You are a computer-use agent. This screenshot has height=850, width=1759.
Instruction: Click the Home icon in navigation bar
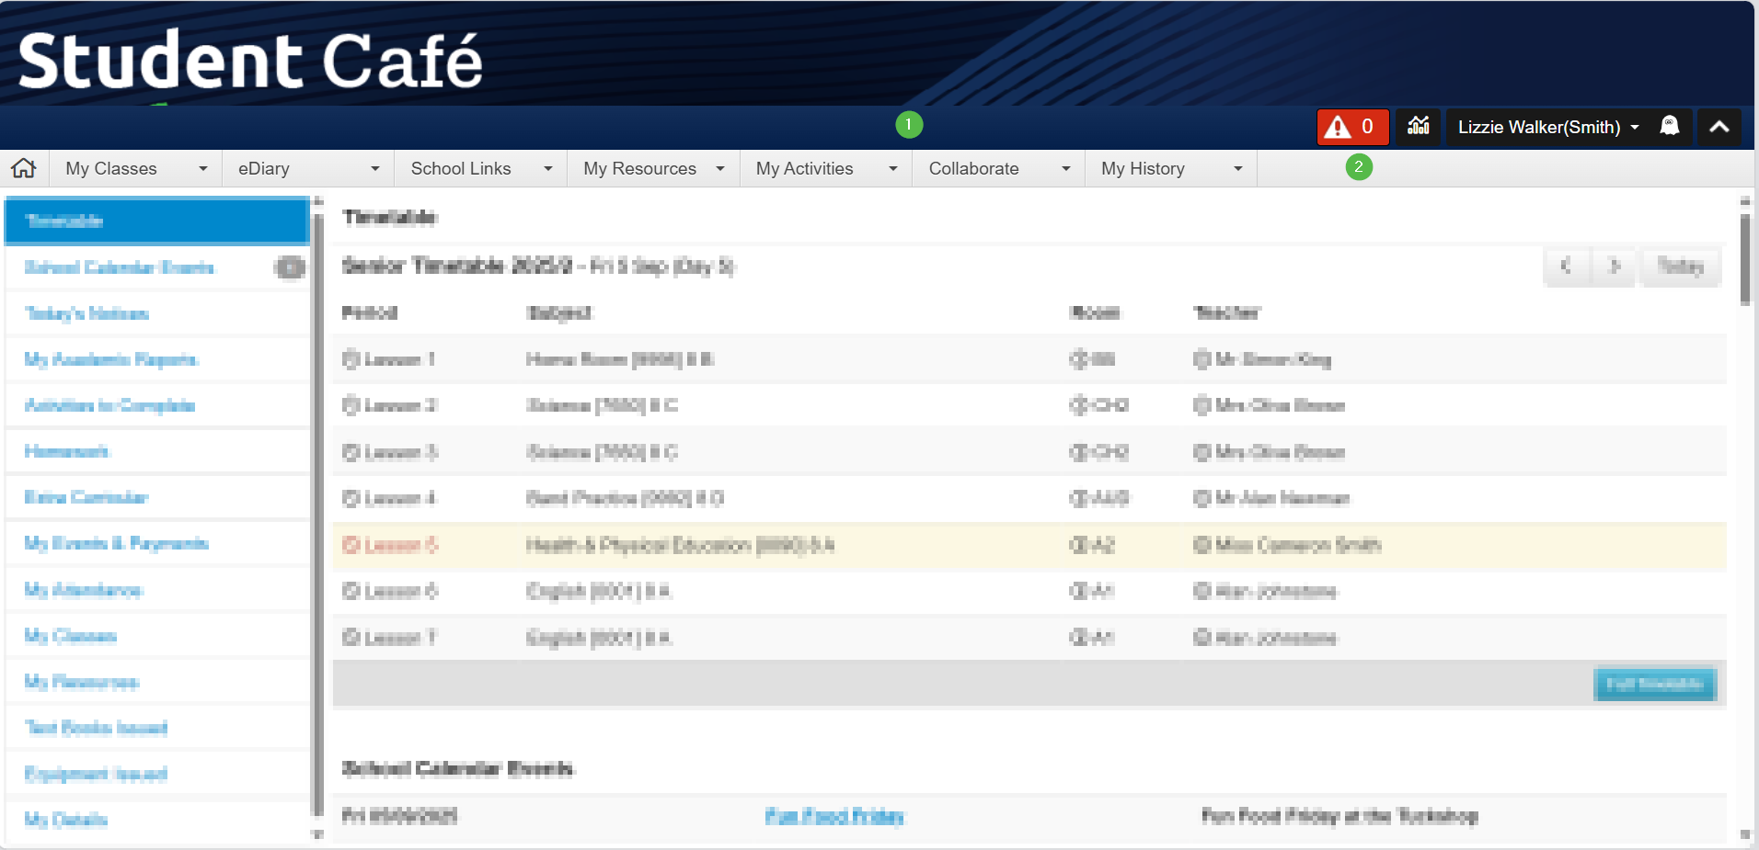(24, 168)
